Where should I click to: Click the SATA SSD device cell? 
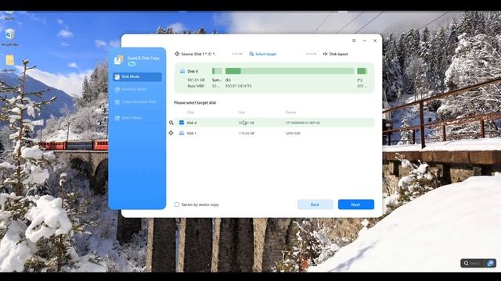coord(293,133)
